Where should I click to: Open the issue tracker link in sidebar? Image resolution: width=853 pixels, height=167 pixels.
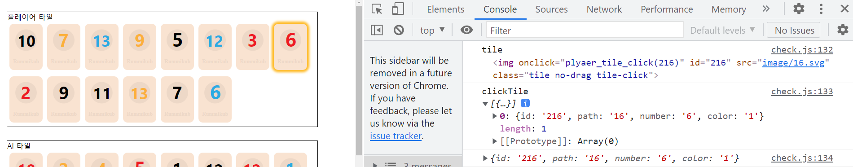(x=396, y=136)
